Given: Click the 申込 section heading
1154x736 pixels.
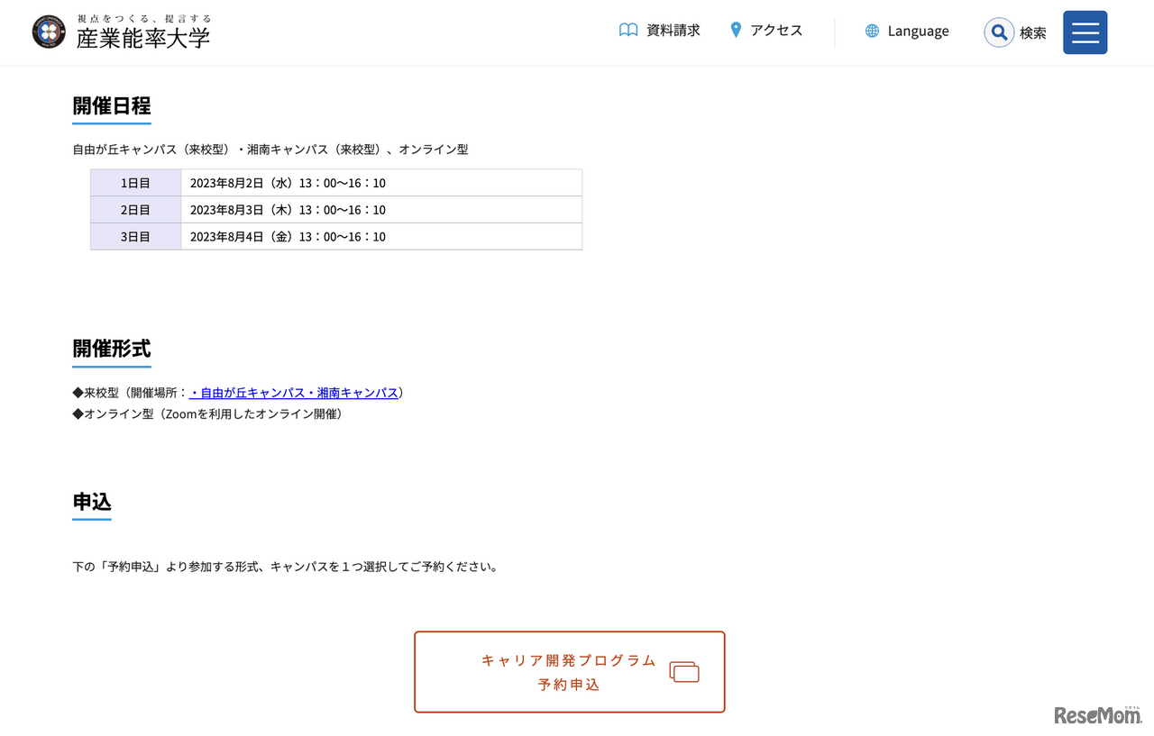Looking at the screenshot, I should point(91,503).
